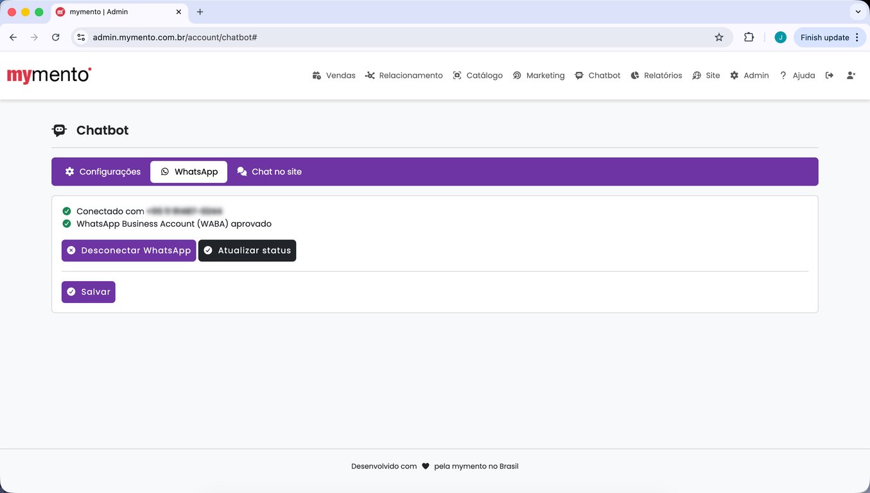Click the mymento logo
870x493 pixels.
tap(49, 75)
